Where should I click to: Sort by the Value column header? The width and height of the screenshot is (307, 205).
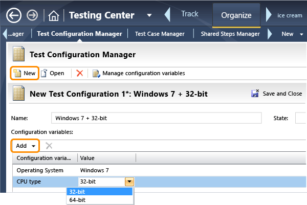point(107,158)
